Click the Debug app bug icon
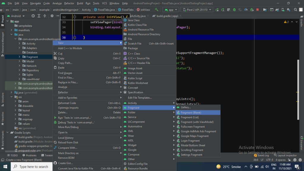This screenshot has width=304, height=171. [x=234, y=10]
